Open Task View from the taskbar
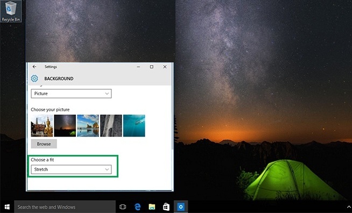 click(x=123, y=207)
